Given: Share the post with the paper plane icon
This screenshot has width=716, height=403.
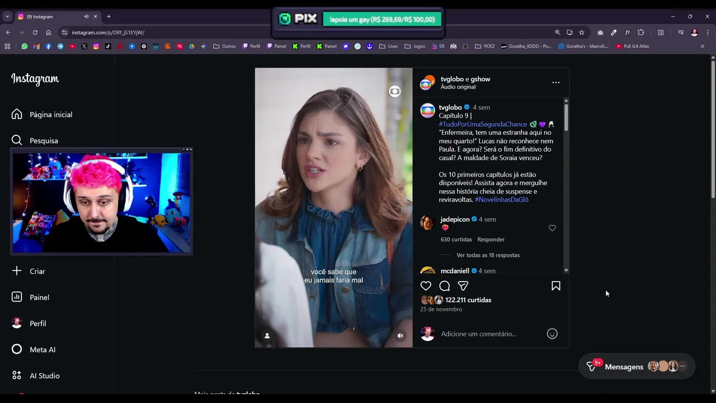Looking at the screenshot, I should [x=463, y=286].
